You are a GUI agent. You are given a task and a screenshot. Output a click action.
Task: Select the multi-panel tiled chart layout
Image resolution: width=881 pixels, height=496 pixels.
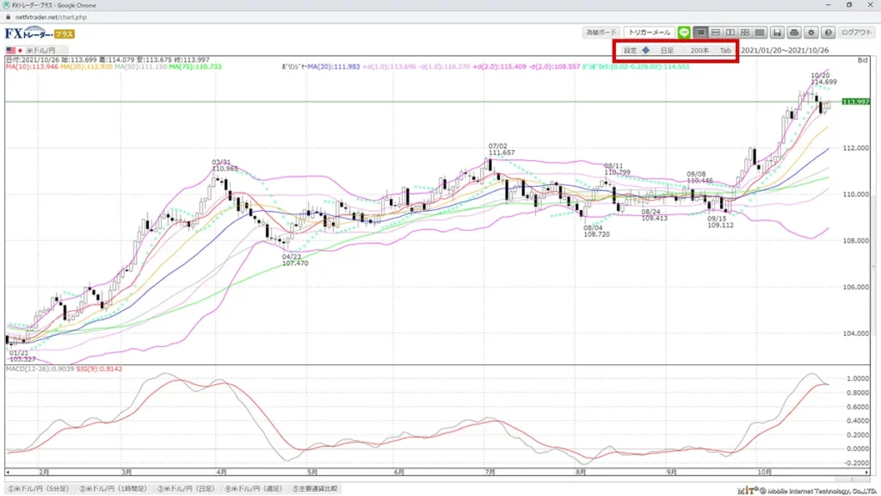coord(760,33)
